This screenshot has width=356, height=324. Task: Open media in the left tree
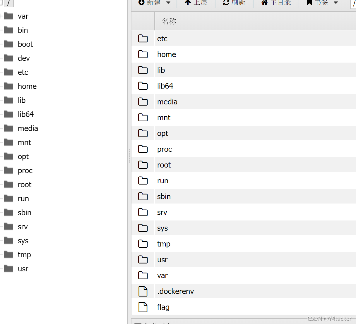coord(28,128)
